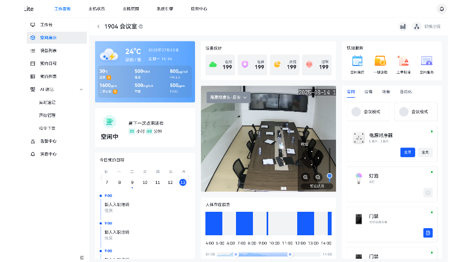This screenshot has height=262, width=466.
Task: Click the first 新人入职培训 schedule entry
Action: (117, 205)
